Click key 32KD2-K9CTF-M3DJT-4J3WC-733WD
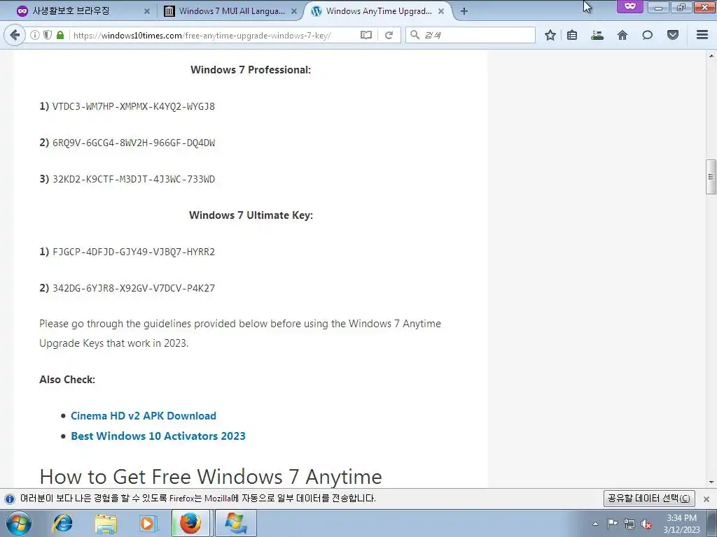 [134, 179]
